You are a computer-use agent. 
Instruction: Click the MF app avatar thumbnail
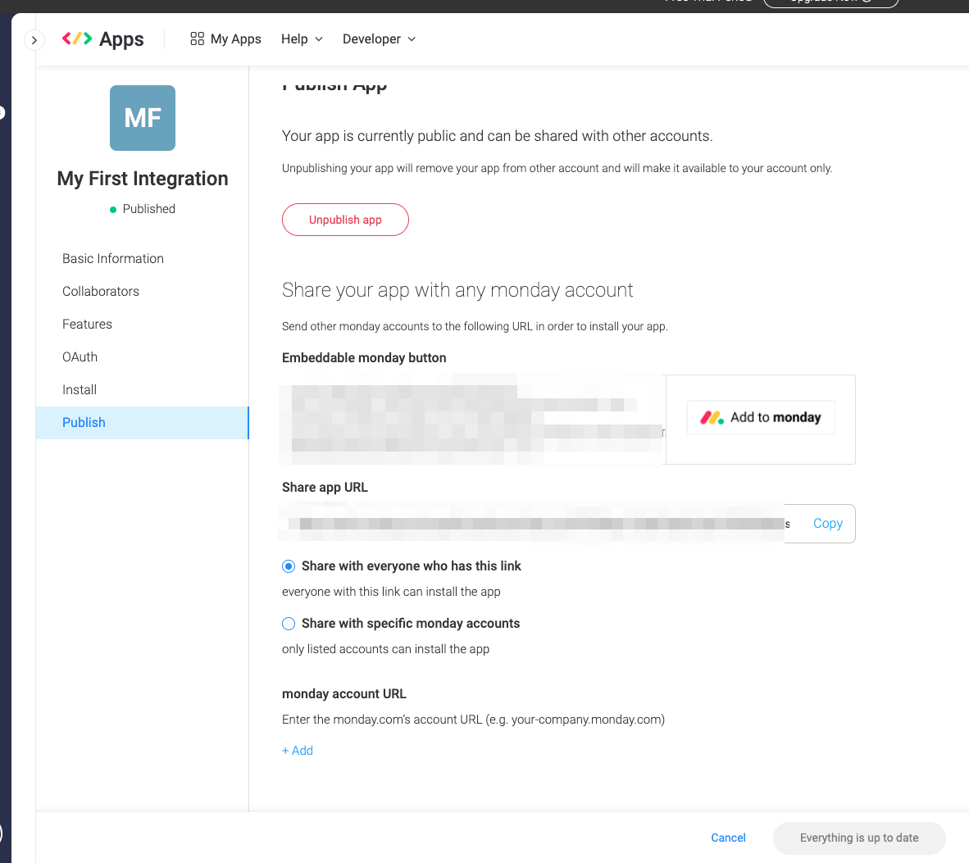point(143,118)
